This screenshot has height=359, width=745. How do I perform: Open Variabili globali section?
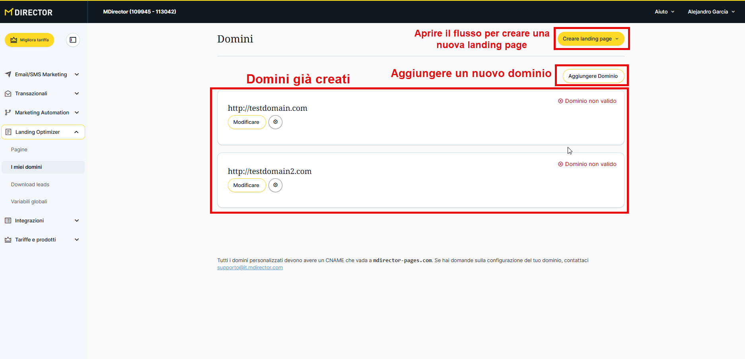click(x=29, y=202)
